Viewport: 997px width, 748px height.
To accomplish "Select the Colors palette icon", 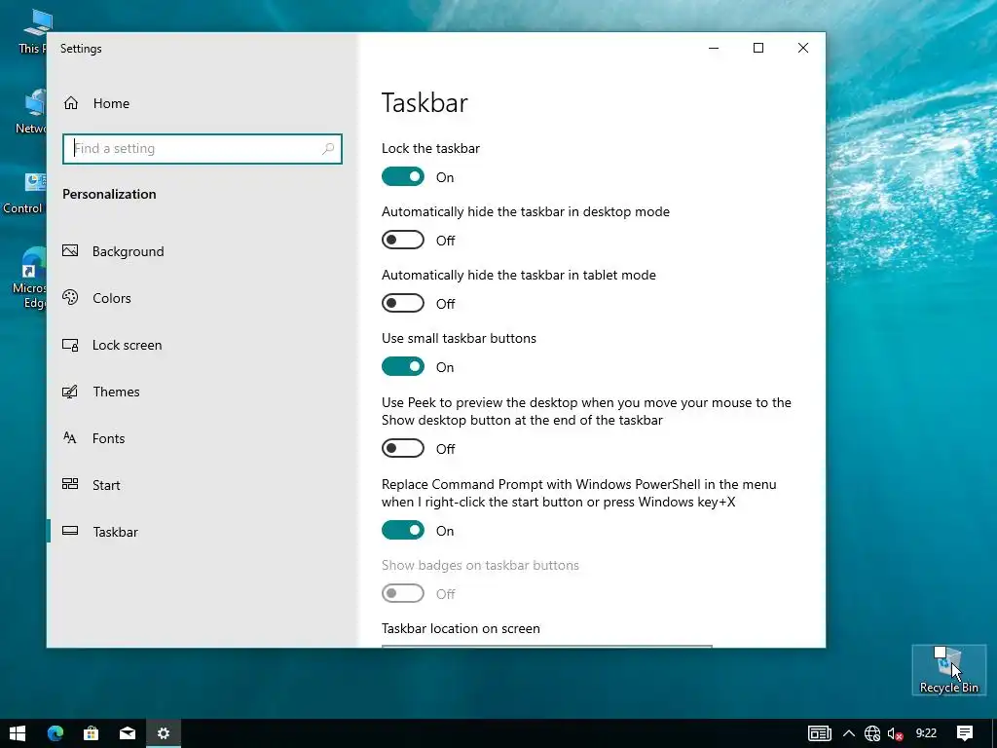I will 70,297.
